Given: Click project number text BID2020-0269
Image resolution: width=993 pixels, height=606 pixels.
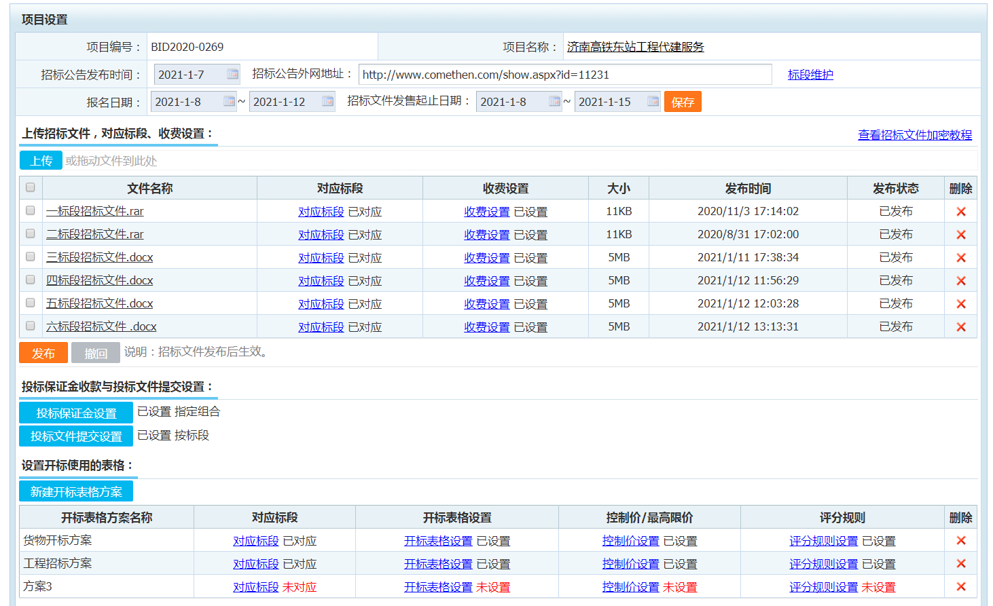Looking at the screenshot, I should (x=187, y=47).
